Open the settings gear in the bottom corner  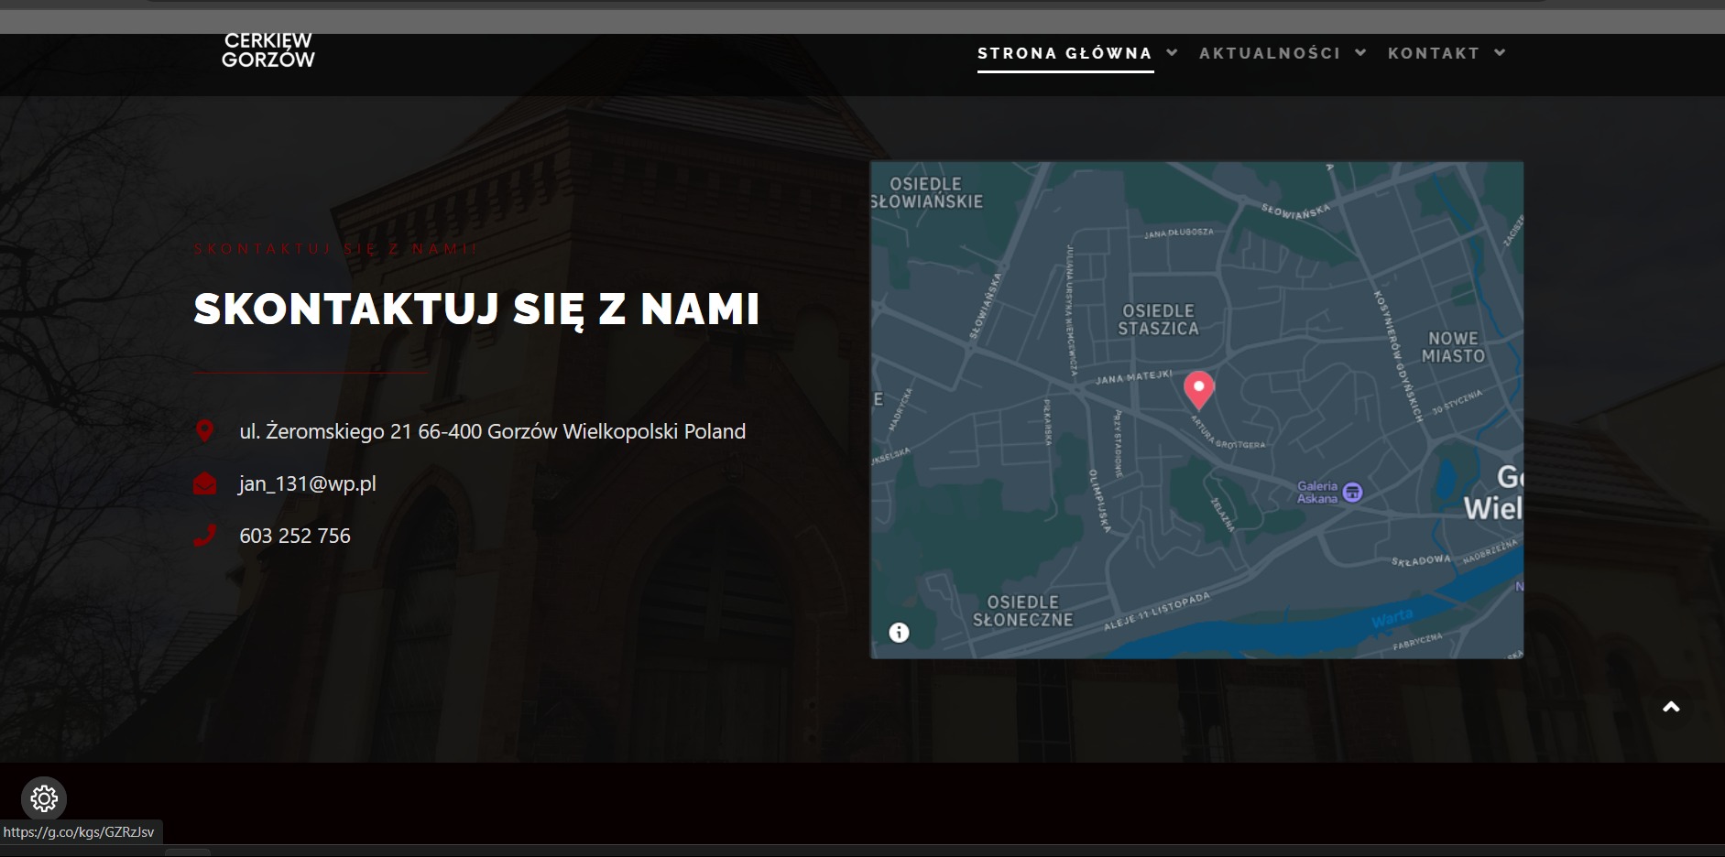[x=43, y=798]
